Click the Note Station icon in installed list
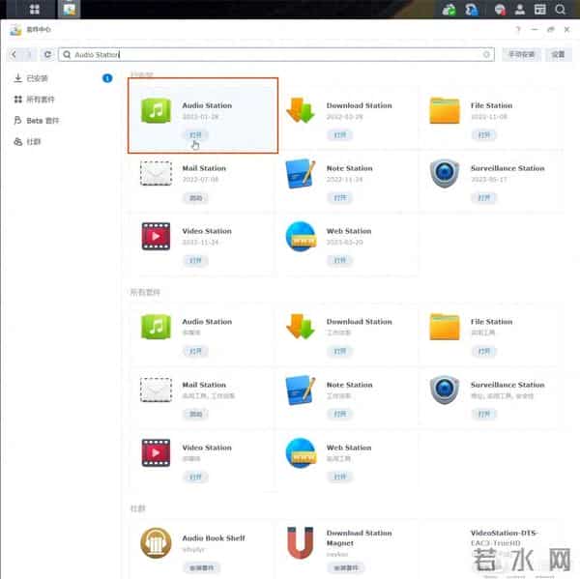Image resolution: width=580 pixels, height=579 pixels. pyautogui.click(x=300, y=173)
